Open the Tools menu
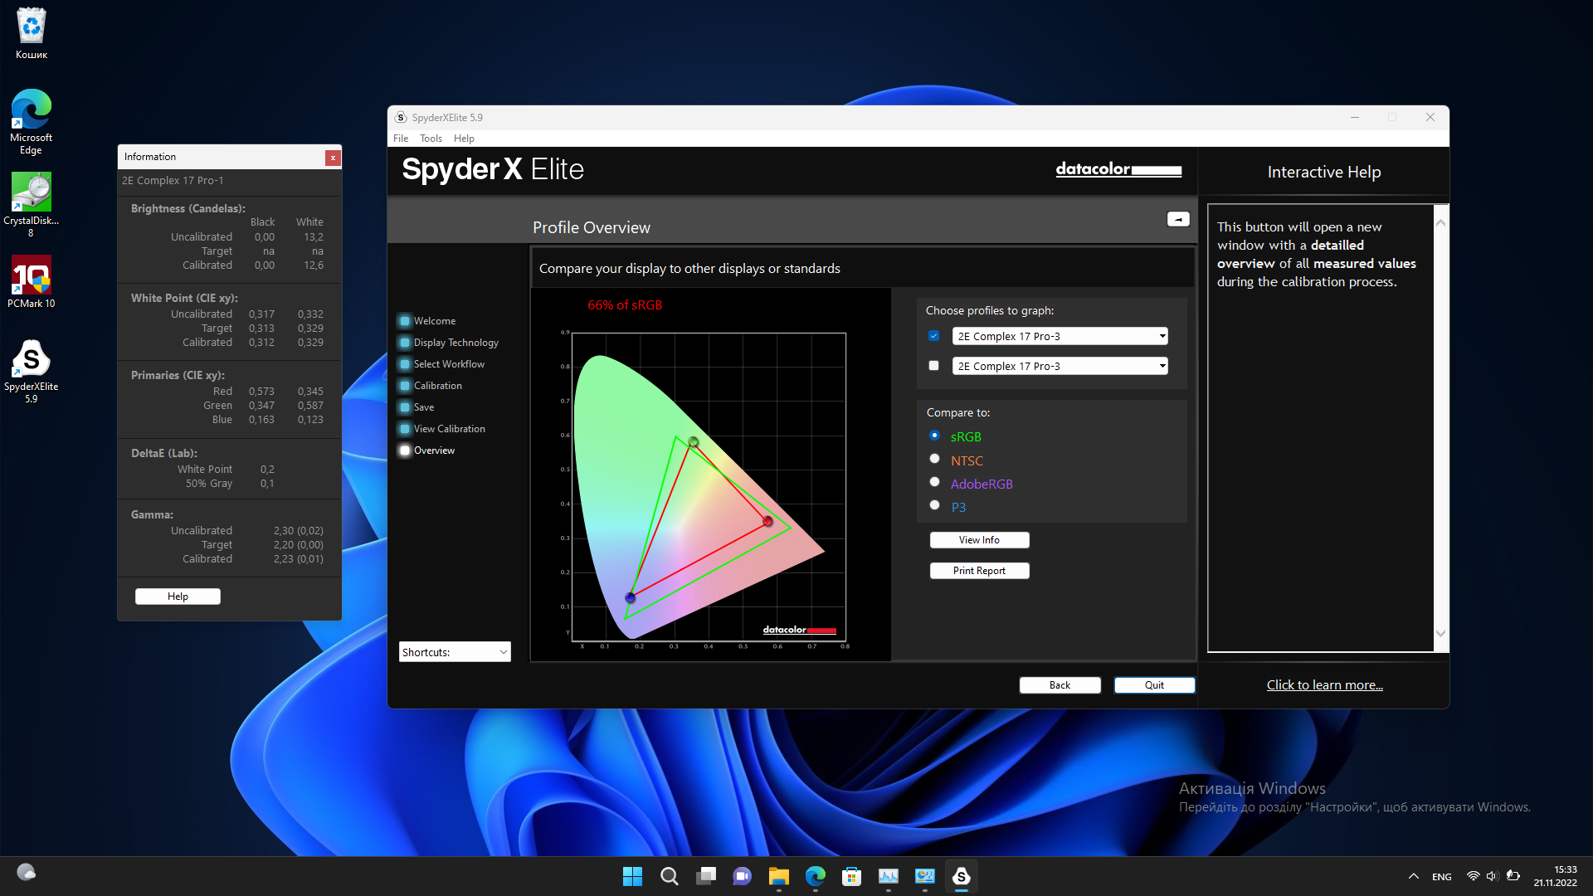 coord(431,139)
